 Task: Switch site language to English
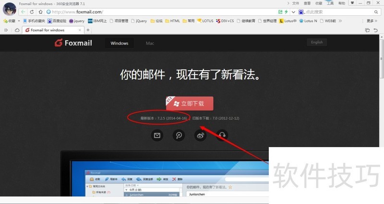[x=317, y=42]
